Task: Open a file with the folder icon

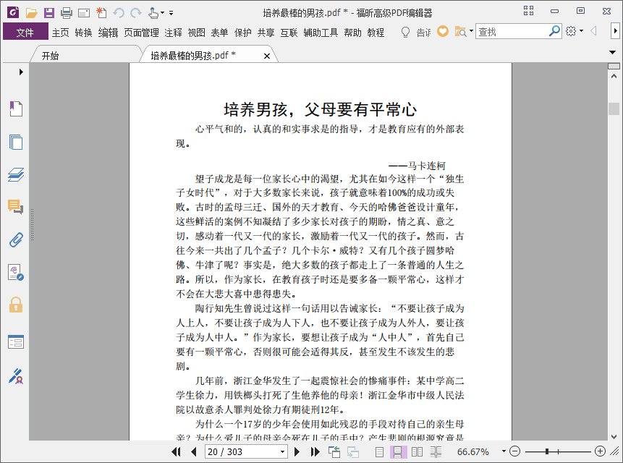Action: coord(31,13)
